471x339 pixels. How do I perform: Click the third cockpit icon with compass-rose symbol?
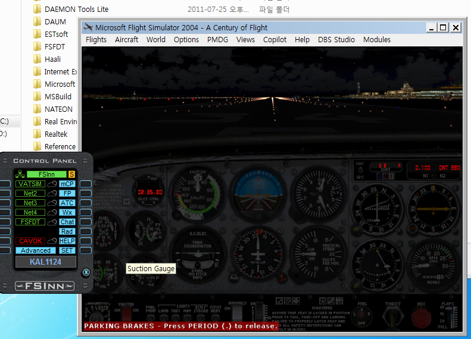296,301
